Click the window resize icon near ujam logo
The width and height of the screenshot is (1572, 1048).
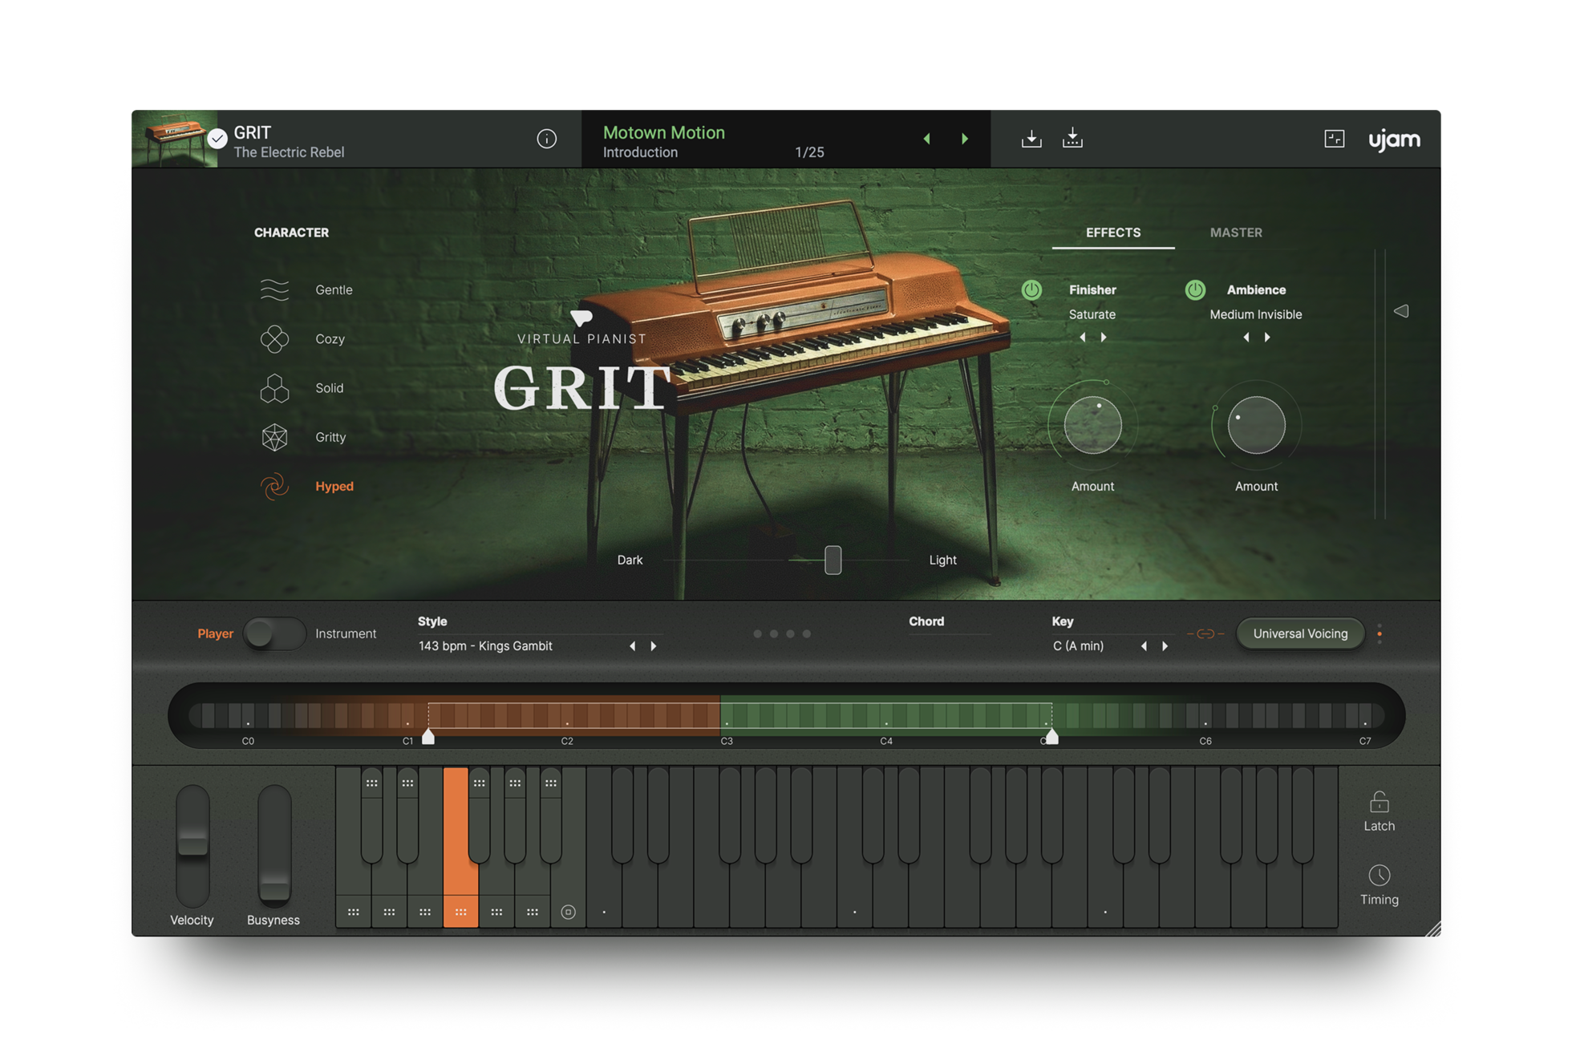pyautogui.click(x=1334, y=138)
